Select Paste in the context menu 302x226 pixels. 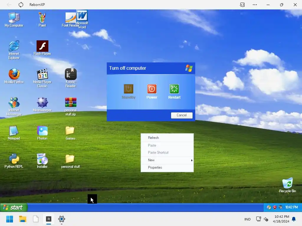point(167,145)
